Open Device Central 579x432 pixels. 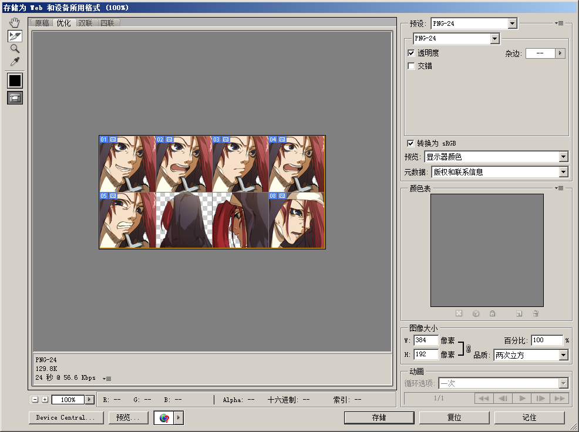click(65, 417)
